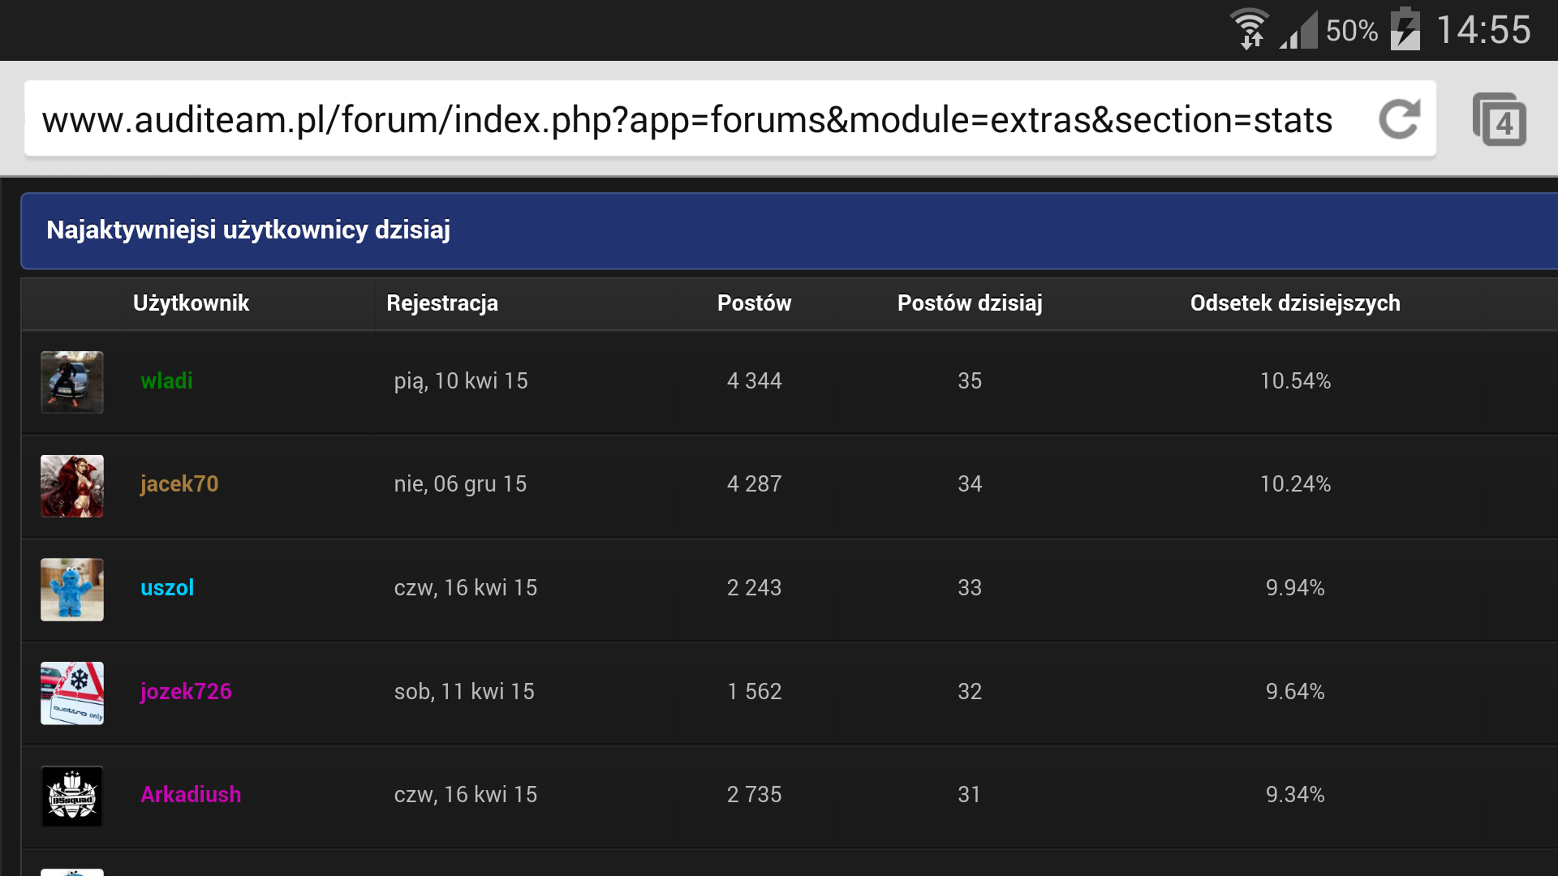Tap jozek726's avatar image
Viewport: 1558px width, 876px height.
tap(72, 693)
